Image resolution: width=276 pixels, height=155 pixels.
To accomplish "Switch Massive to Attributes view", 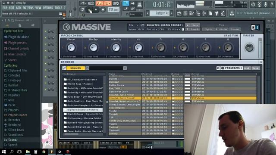I will click(221, 29).
